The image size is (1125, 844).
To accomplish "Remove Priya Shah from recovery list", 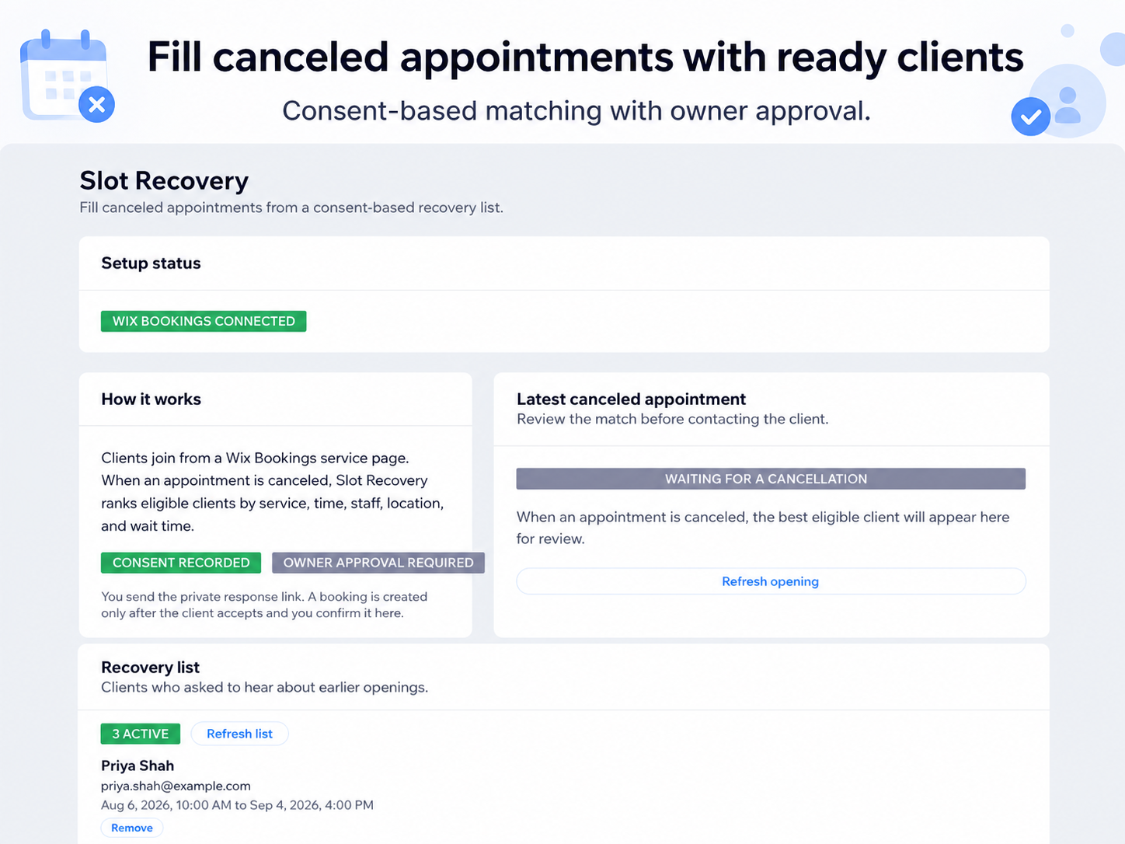I will coord(132,828).
